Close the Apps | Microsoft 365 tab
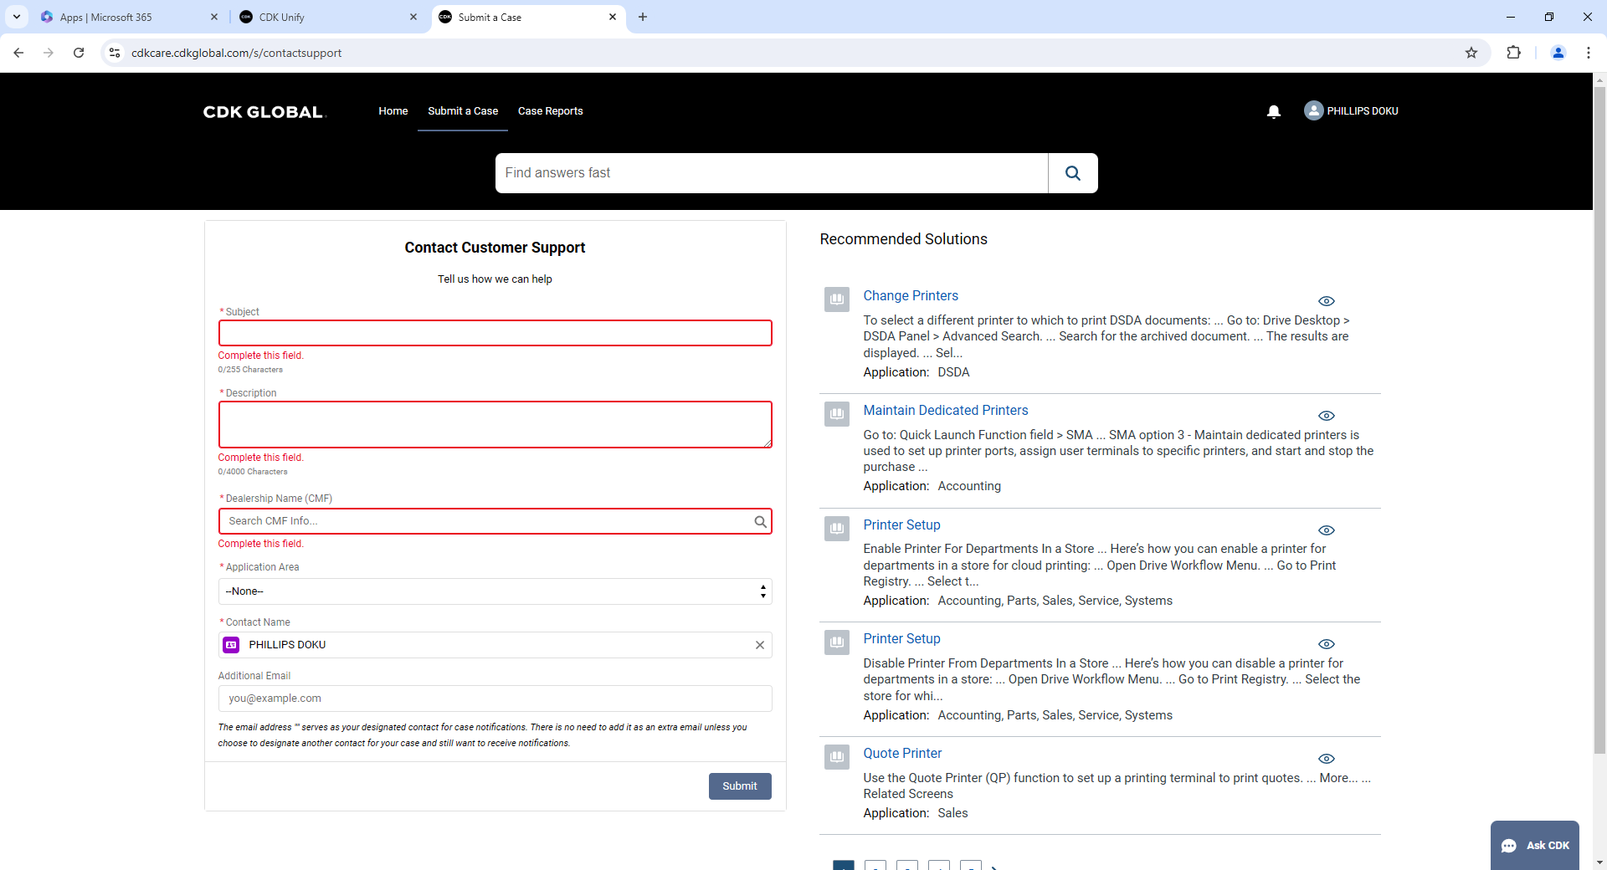 coord(214,17)
